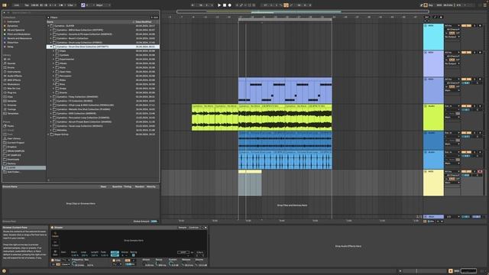This screenshot has height=275, width=489.
Task: Start playback with the Play button
Action: tap(219, 5)
